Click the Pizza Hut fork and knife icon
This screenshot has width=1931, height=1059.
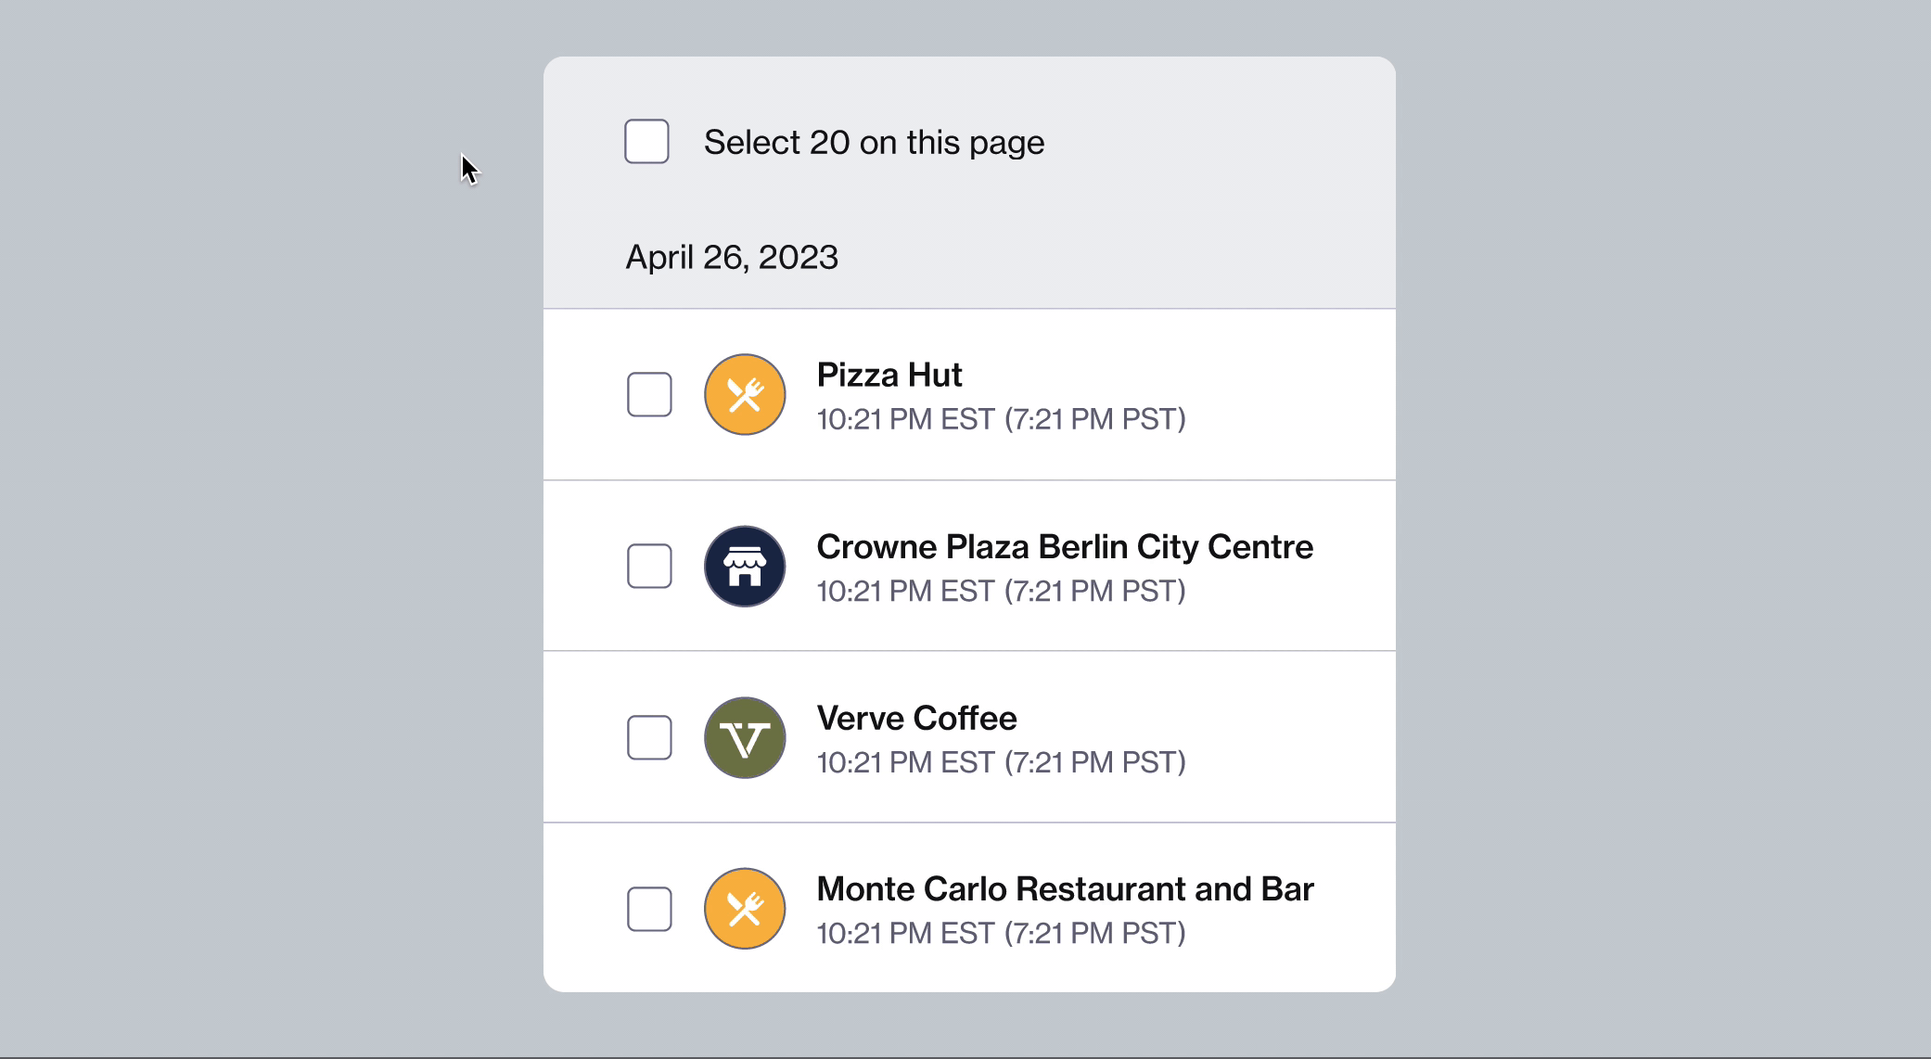point(745,394)
